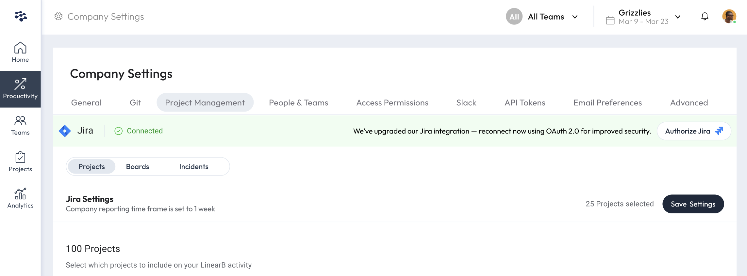Viewport: 747px width, 276px height.
Task: Switch to the Advanced tab
Action: (x=689, y=103)
